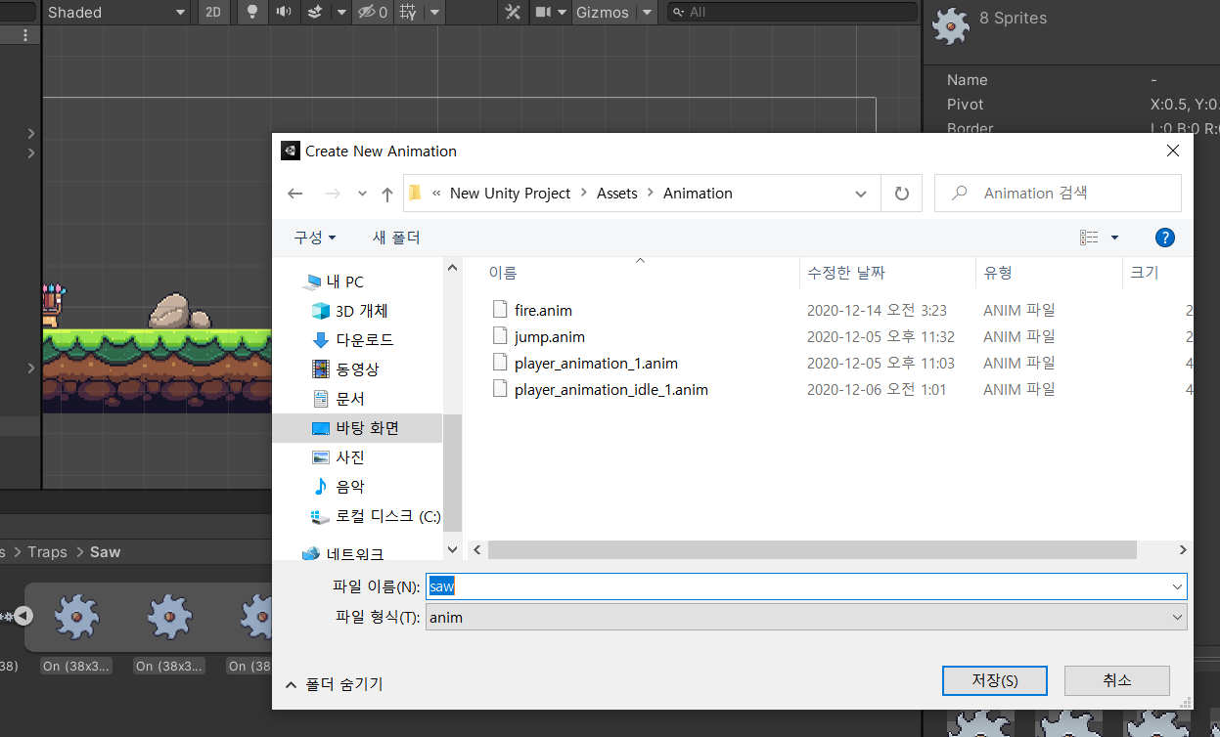
Task: Create a 새 폴더 (new folder)
Action: tap(396, 238)
